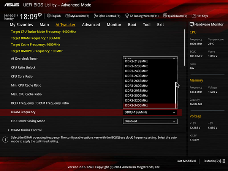Choose DDR3-3200MHz from the list
228x171 pixels.
pos(149,100)
